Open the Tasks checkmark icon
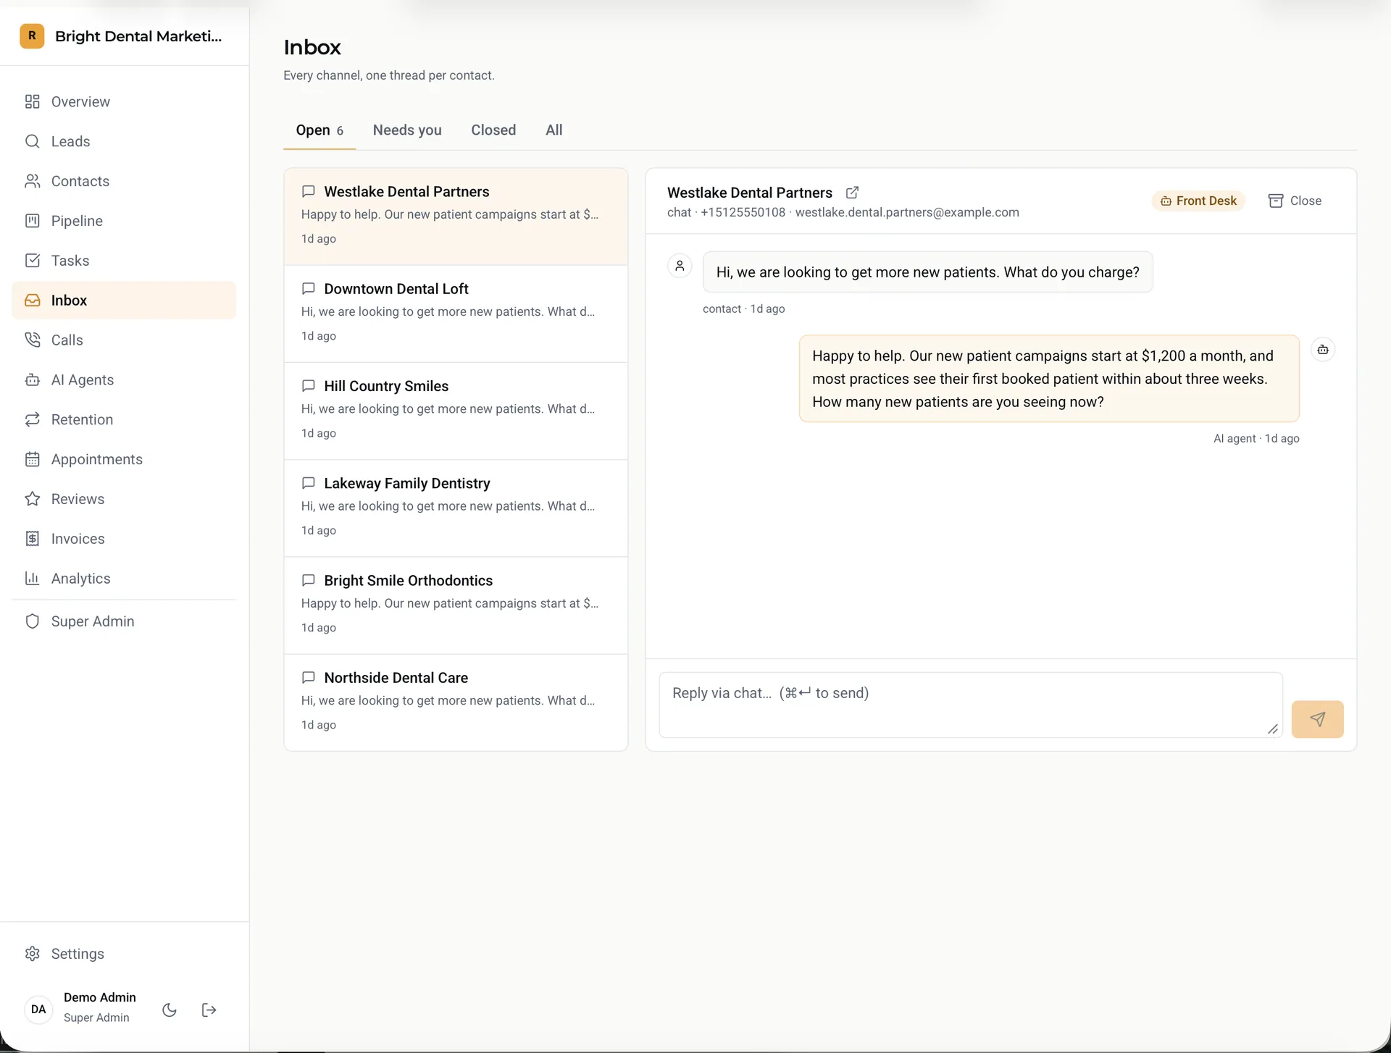This screenshot has width=1391, height=1053. [x=32, y=261]
